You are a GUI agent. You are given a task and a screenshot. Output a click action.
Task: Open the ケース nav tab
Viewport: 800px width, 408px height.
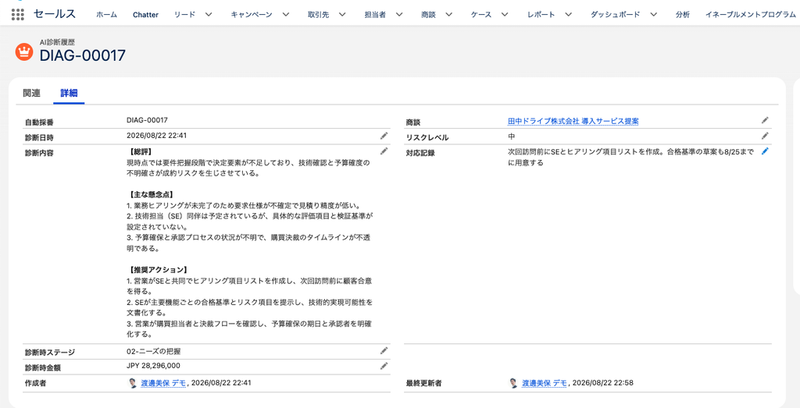pos(481,15)
